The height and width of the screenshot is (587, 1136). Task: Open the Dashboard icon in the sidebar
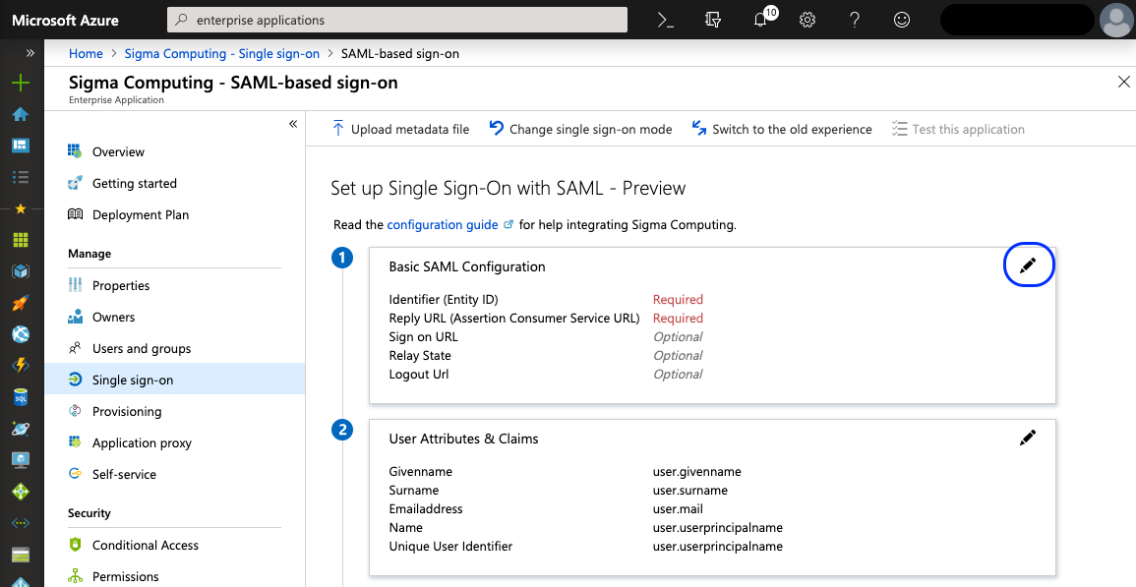(21, 146)
